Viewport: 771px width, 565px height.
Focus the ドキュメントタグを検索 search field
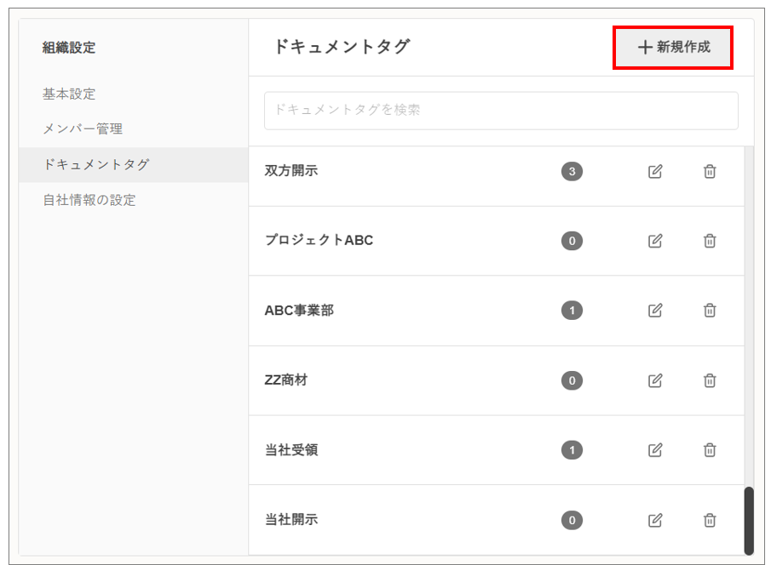tap(501, 111)
